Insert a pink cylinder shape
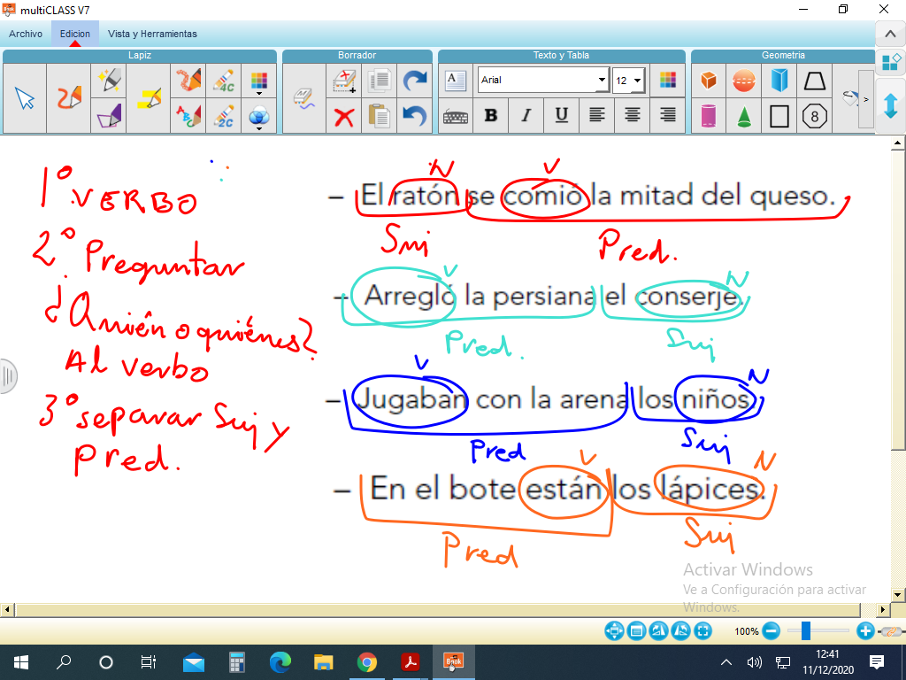Image resolution: width=906 pixels, height=680 pixels. point(709,116)
